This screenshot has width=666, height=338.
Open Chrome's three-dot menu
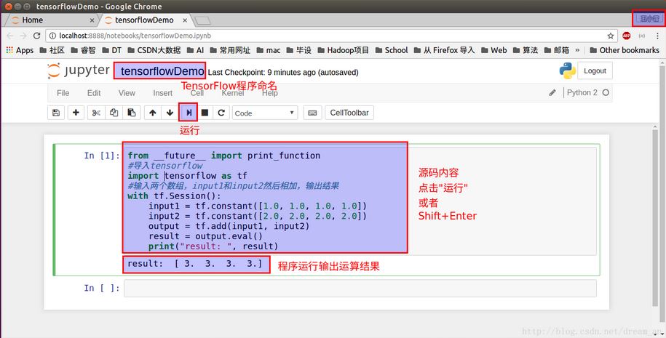657,36
